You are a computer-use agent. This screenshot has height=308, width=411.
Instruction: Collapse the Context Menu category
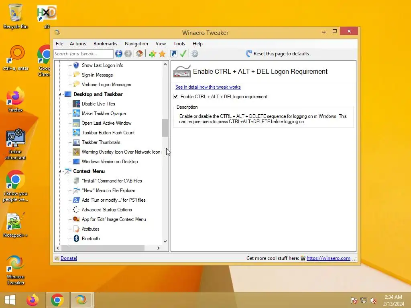(60, 171)
